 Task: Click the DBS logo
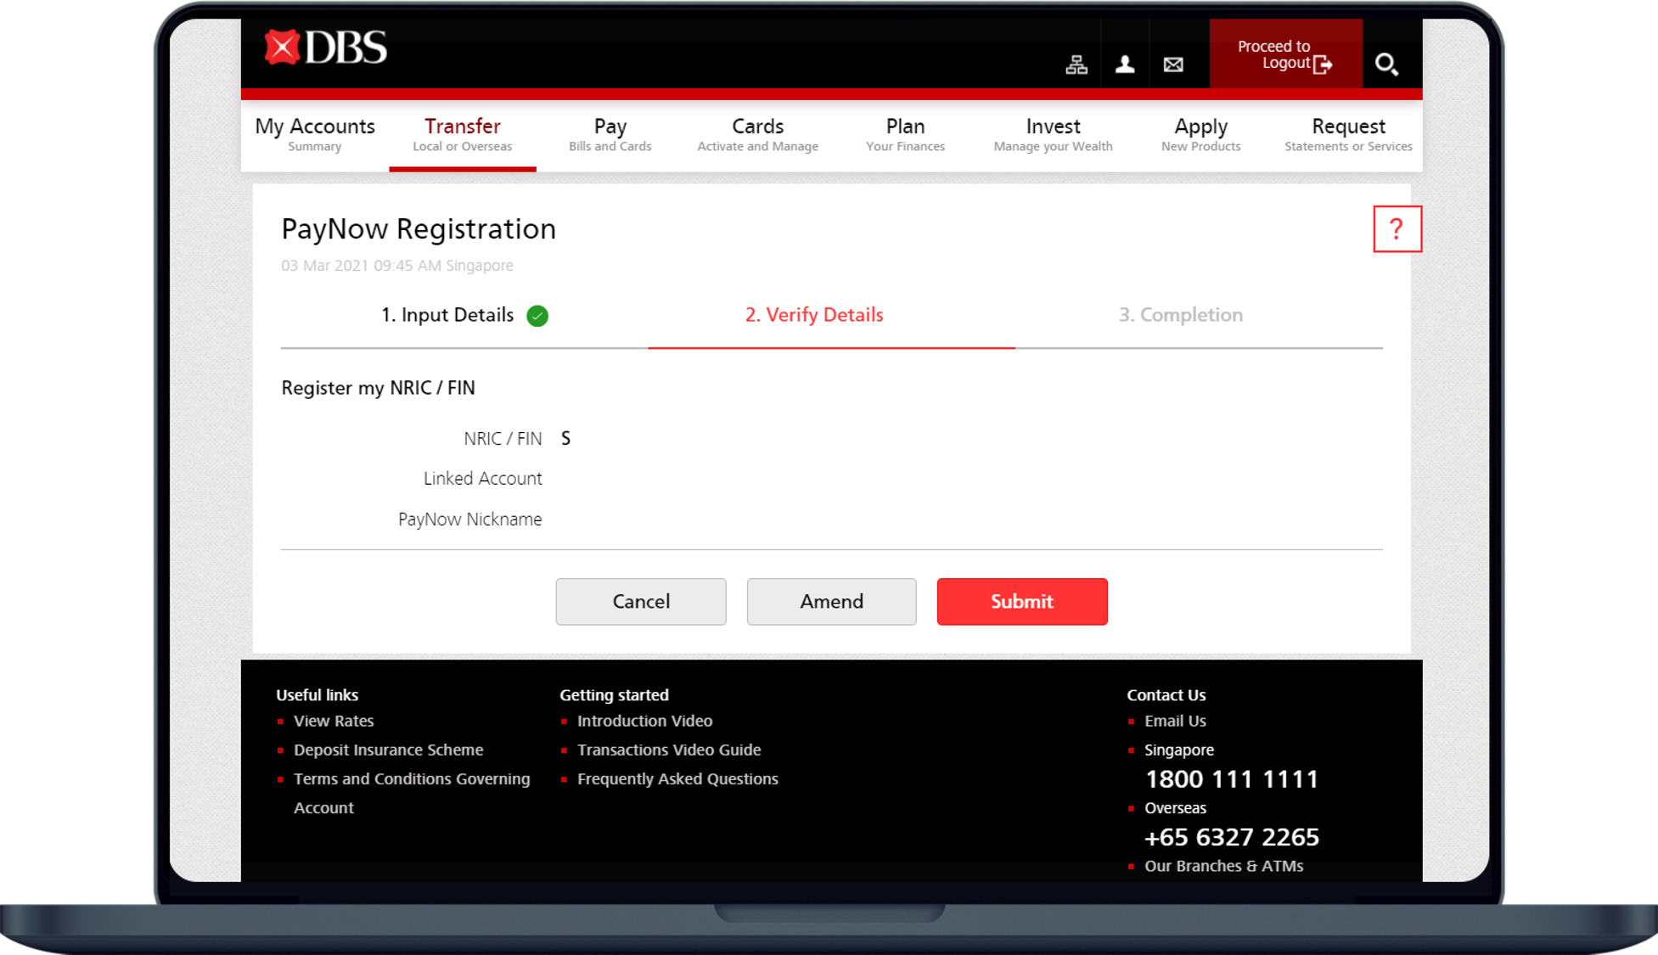point(326,48)
